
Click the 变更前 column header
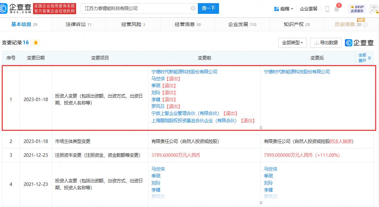point(204,58)
